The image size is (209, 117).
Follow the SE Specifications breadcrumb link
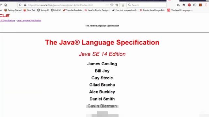point(8,20)
